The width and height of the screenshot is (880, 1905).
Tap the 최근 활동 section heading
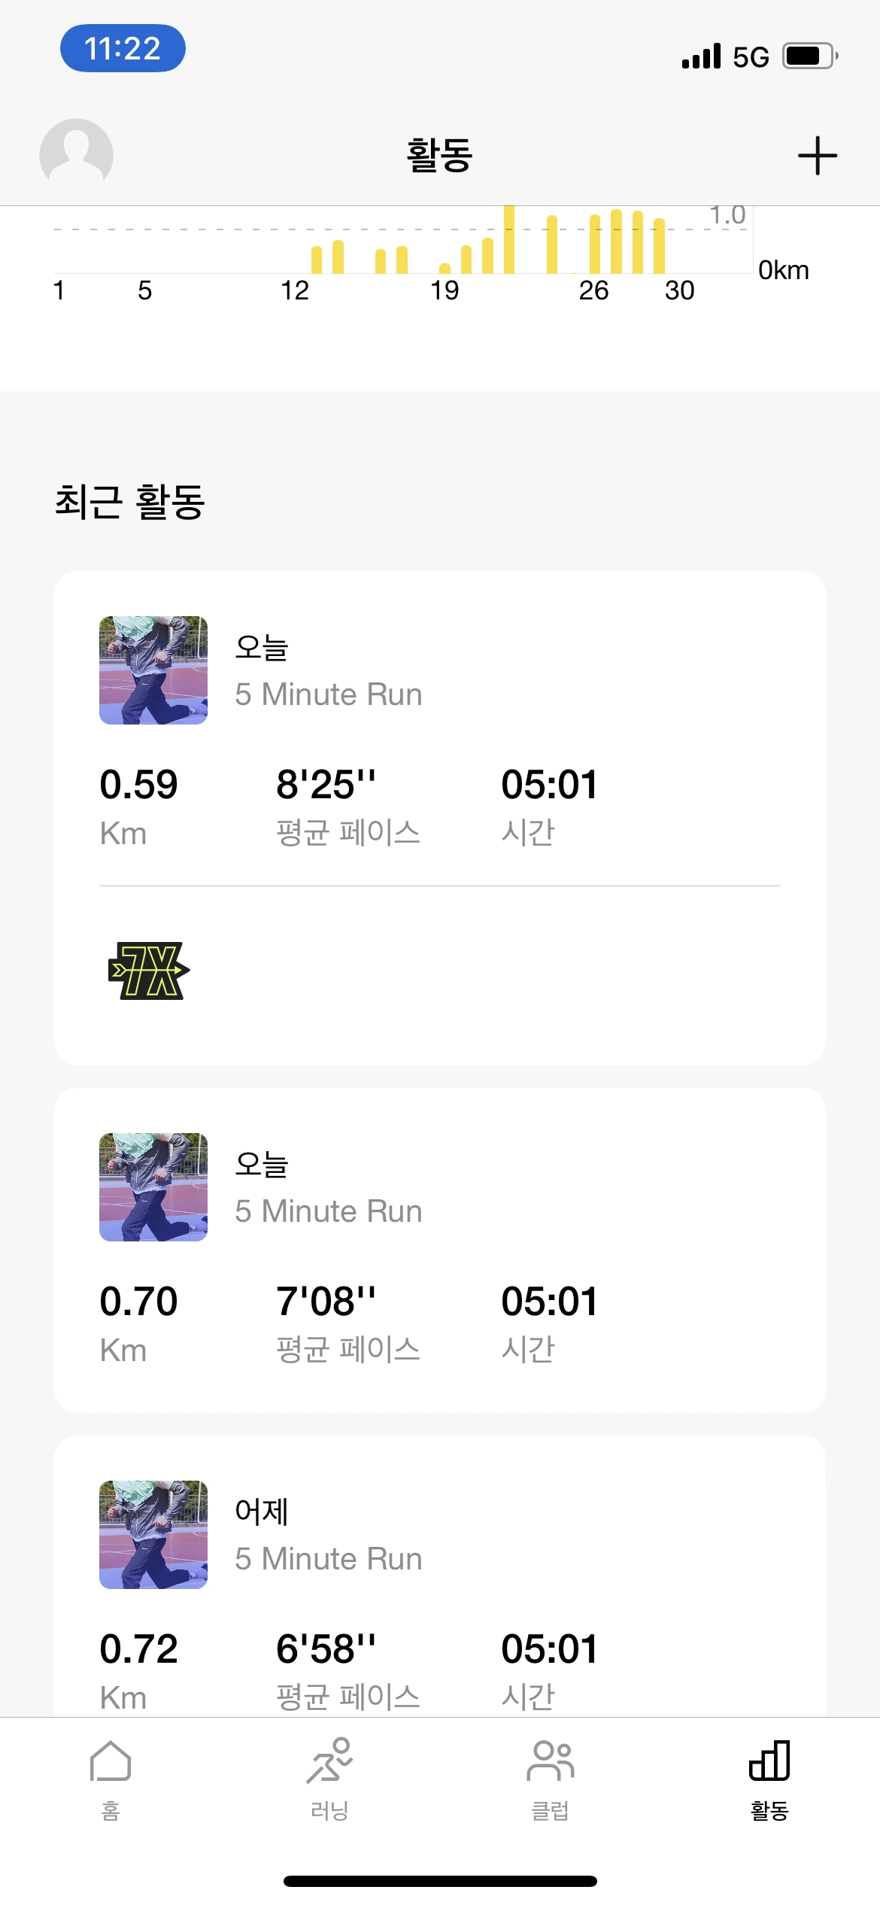[x=130, y=502]
